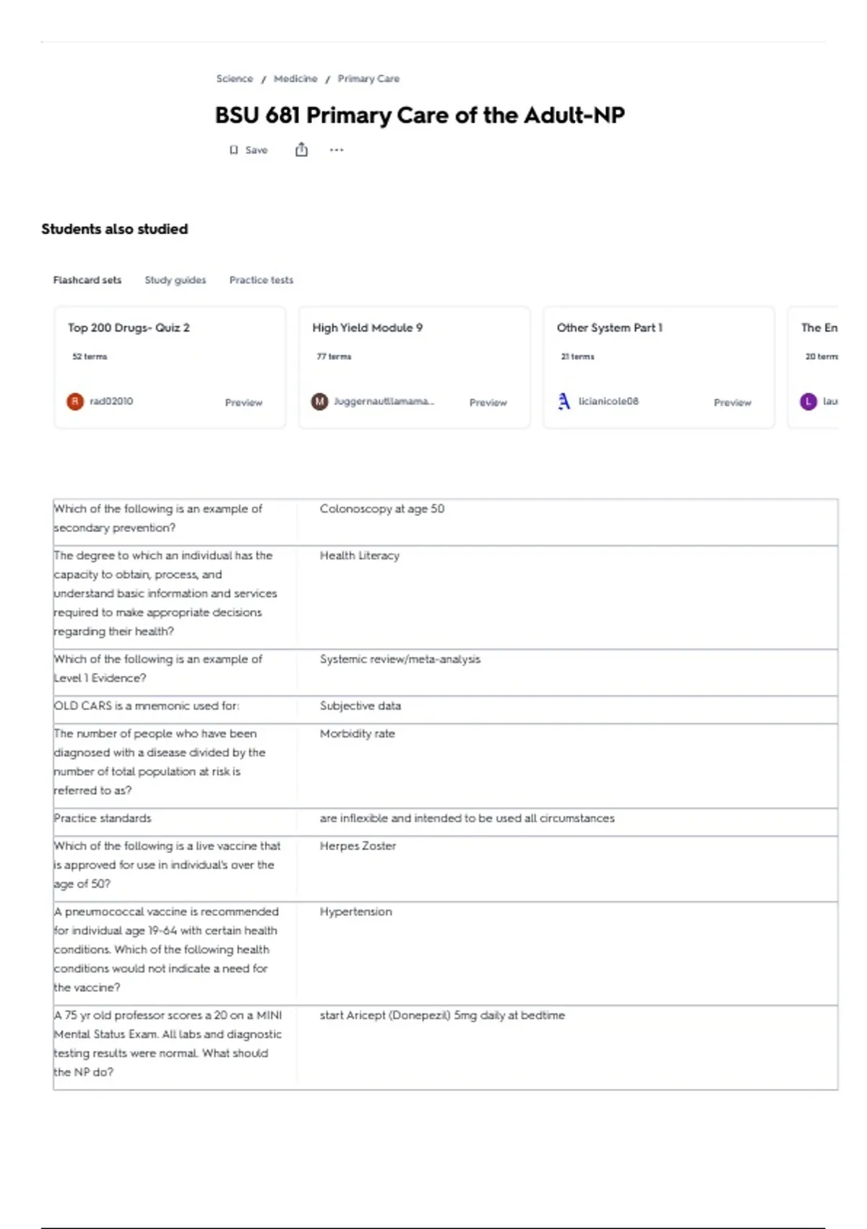Switch to the Flashcard sets tab
The width and height of the screenshot is (867, 1229).
(x=87, y=280)
